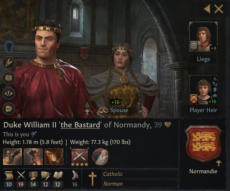Open the character DNA head silhouette icon
230x191 pixels.
9,47
